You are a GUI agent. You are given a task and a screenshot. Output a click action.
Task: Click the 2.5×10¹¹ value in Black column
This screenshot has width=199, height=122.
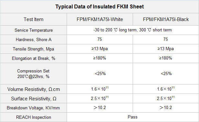point(166,98)
